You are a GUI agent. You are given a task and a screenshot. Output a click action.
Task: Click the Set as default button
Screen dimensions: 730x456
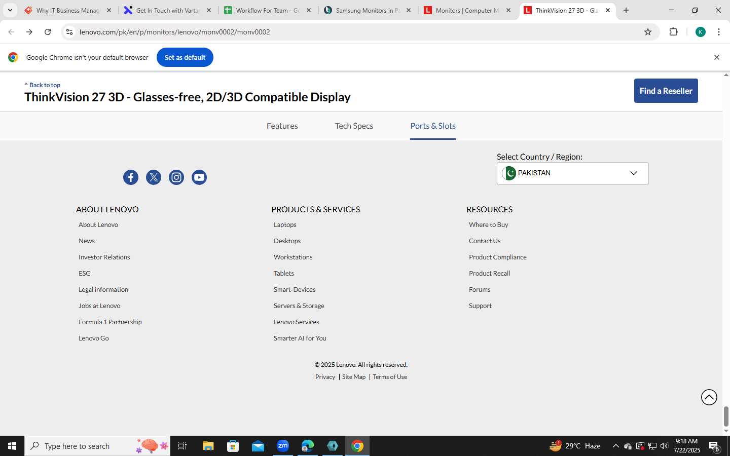[x=185, y=57]
